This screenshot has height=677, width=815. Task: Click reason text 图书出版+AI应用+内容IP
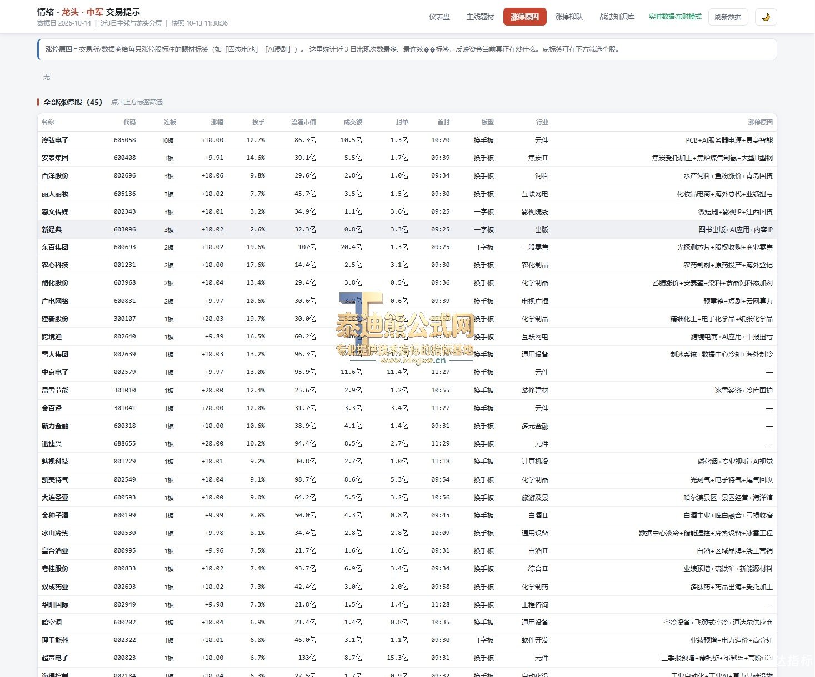pyautogui.click(x=736, y=230)
